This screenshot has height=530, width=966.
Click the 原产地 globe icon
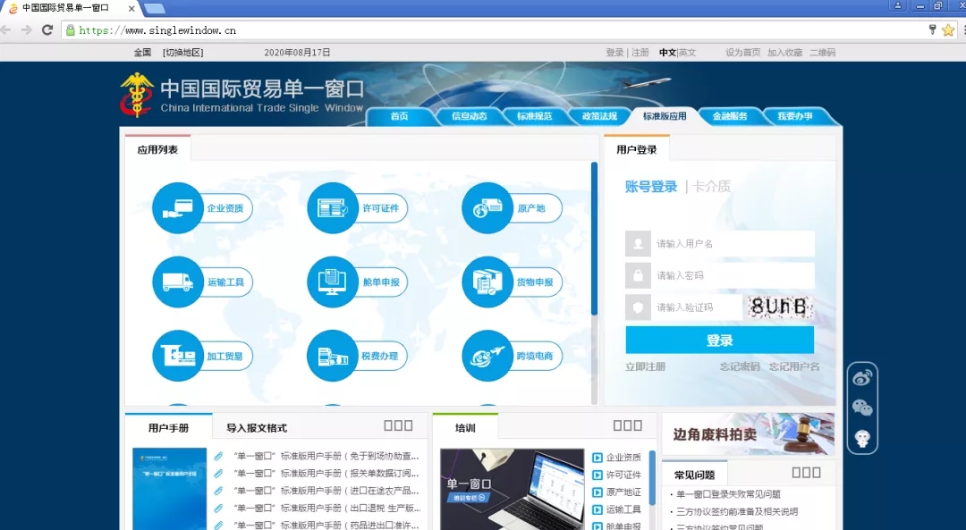click(487, 208)
